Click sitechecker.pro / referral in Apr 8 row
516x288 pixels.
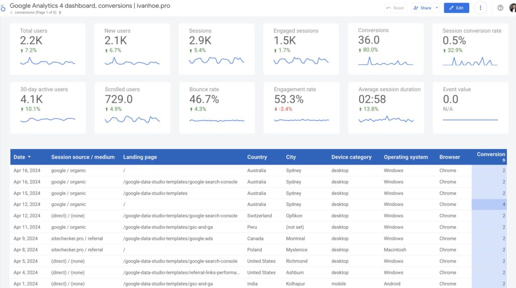77,250
